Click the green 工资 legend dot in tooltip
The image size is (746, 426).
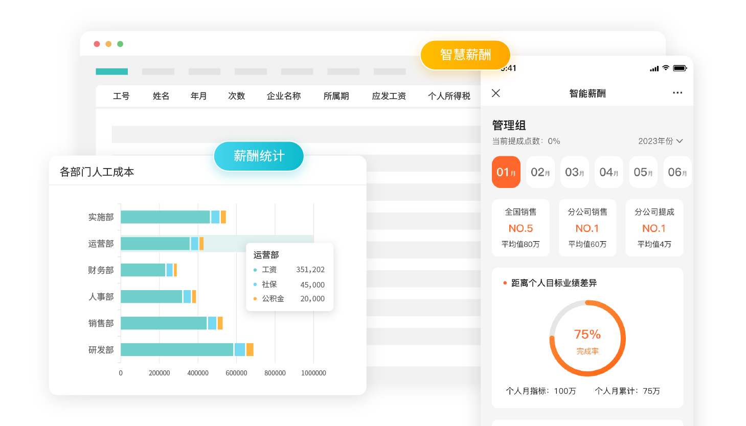(255, 270)
